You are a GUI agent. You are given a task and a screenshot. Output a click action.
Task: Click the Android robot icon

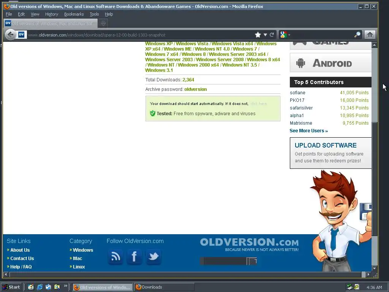point(300,63)
